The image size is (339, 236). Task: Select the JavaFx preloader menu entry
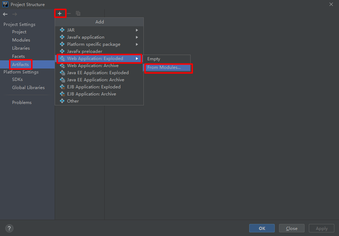coord(99,51)
